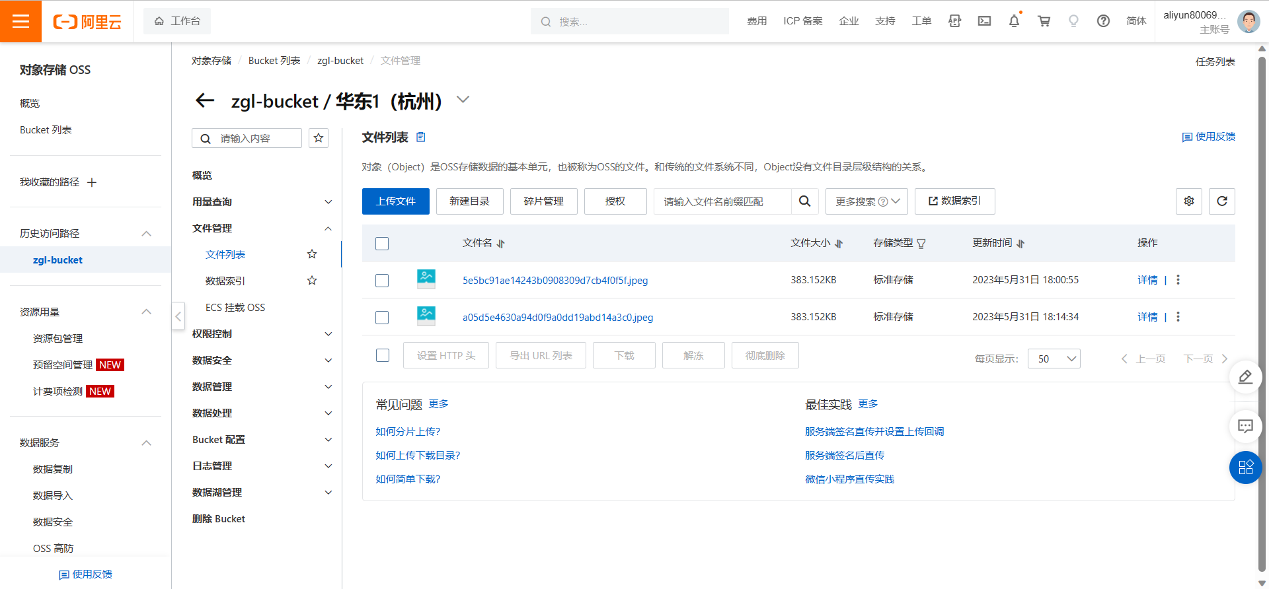Open the 数据索引 sidebar item

[x=225, y=281]
